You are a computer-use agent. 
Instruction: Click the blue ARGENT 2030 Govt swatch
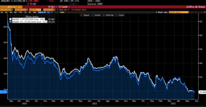tap(10, 22)
